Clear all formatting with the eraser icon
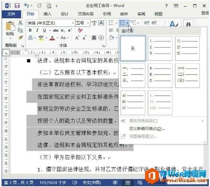This screenshot has width=210, height=187. (x=80, y=30)
